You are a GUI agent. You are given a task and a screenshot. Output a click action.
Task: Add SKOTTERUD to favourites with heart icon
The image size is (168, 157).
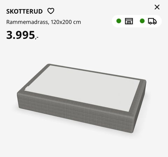click(51, 11)
